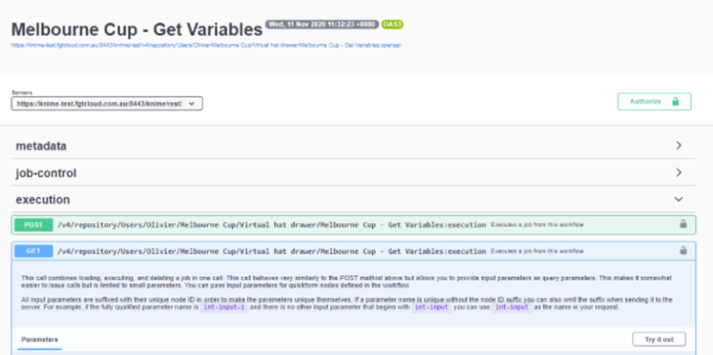Click the Servers label
Viewport: 713px width, 355px height.
(x=22, y=93)
